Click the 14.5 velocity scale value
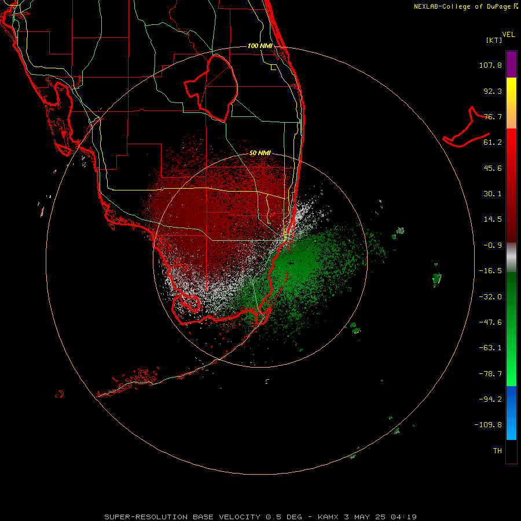The height and width of the screenshot is (521, 521). (493, 219)
